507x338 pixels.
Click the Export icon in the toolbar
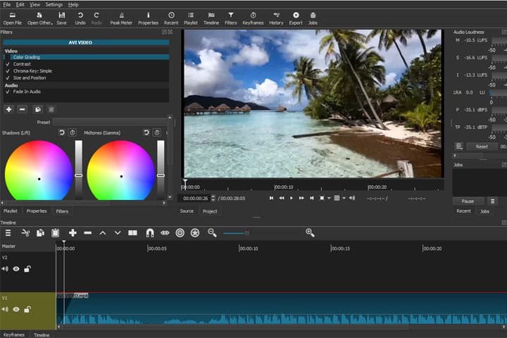pyautogui.click(x=295, y=18)
